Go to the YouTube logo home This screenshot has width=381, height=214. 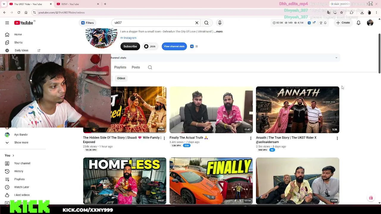coord(24,23)
